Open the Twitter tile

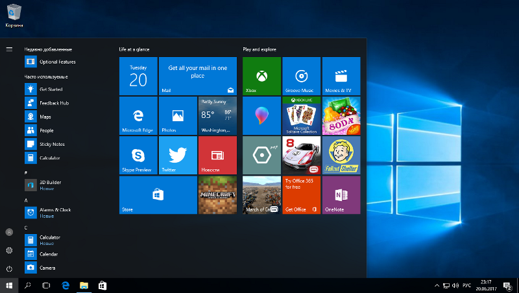(x=178, y=156)
